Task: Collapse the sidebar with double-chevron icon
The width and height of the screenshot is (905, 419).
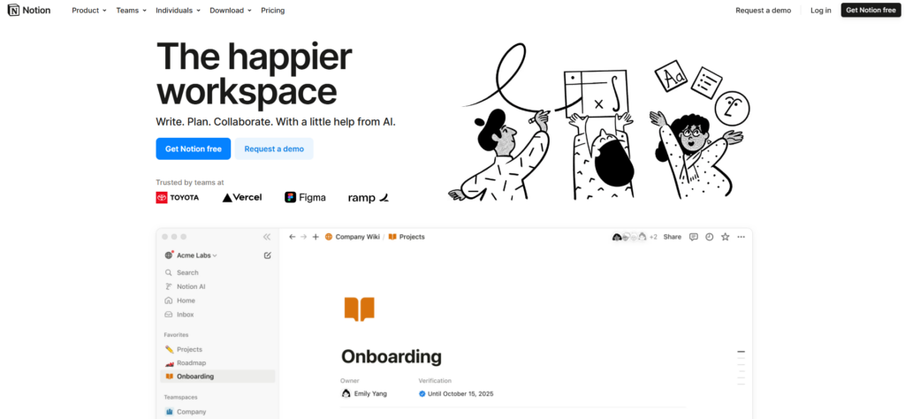Action: (x=267, y=237)
